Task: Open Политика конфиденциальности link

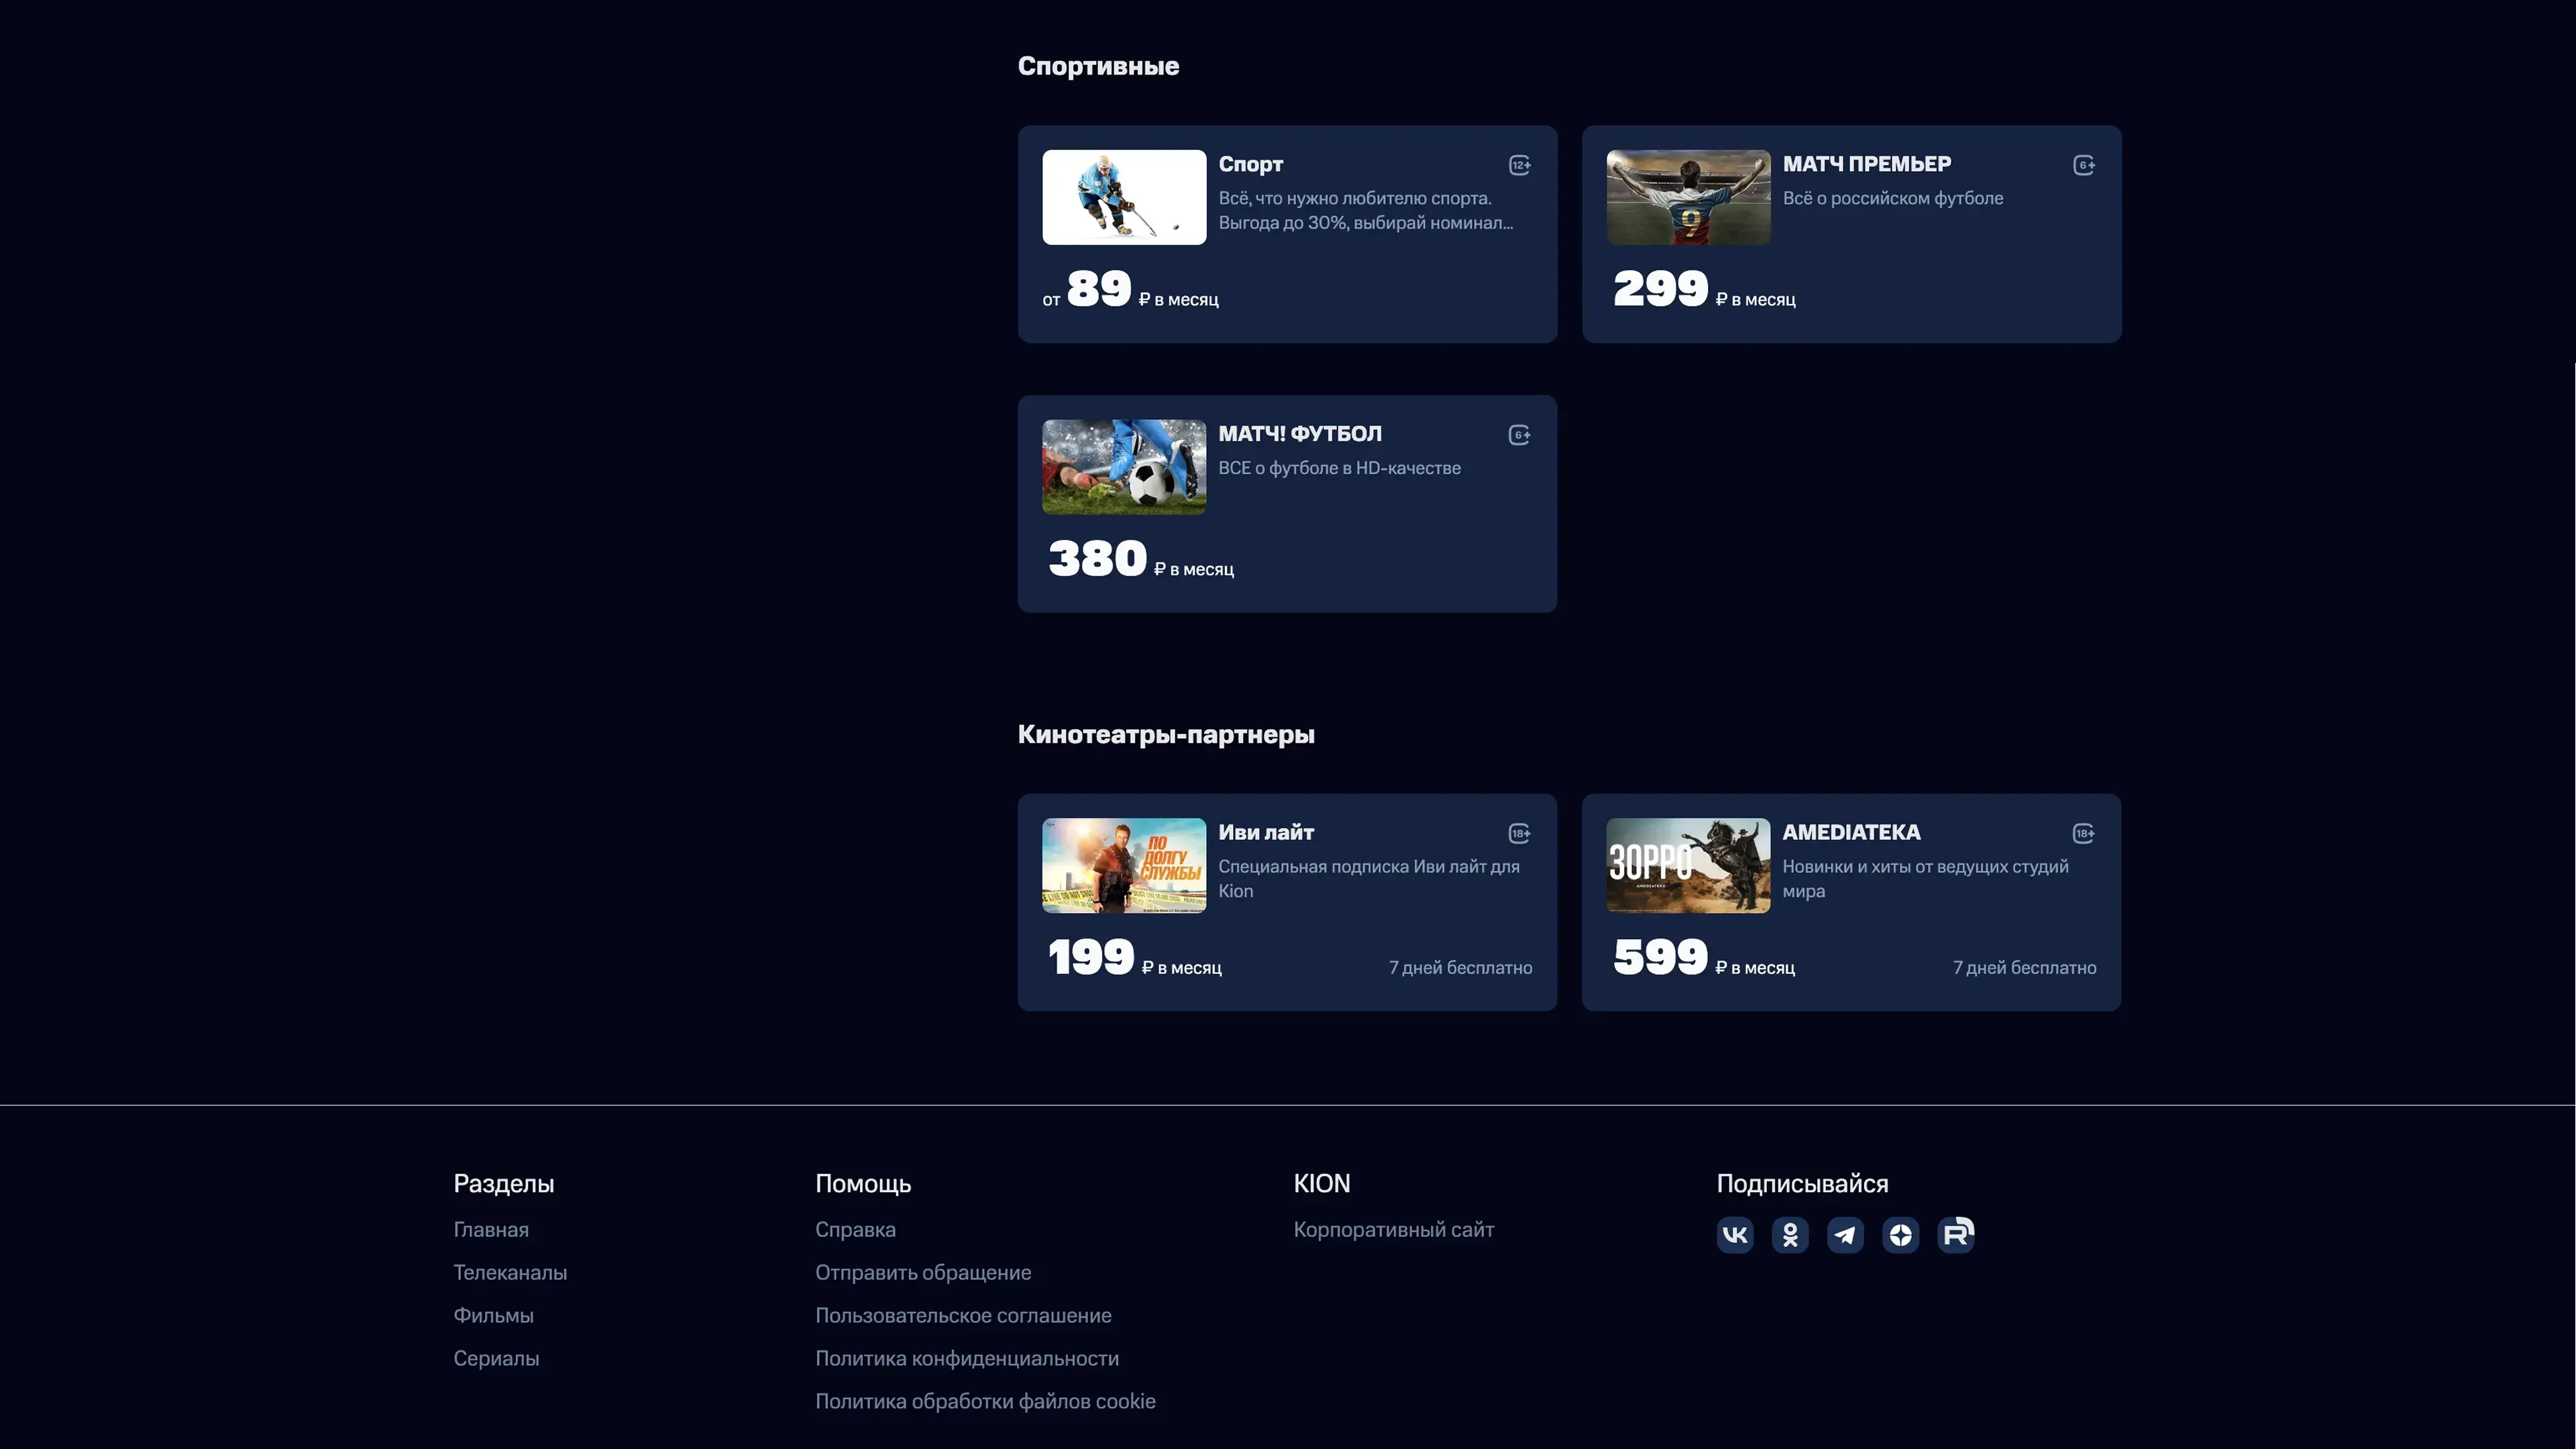Action: point(967,1359)
